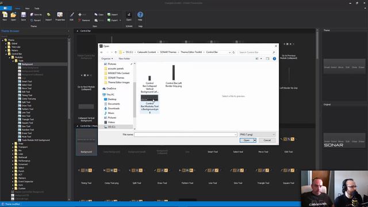Click Theme Editor Toolkit in breadcrumb path
The image size is (368, 207).
191,52
